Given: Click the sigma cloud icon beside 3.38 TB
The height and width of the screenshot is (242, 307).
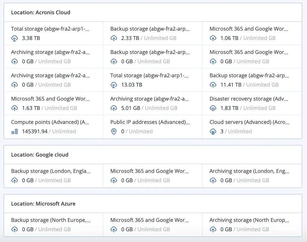Looking at the screenshot, I should (x=15, y=38).
